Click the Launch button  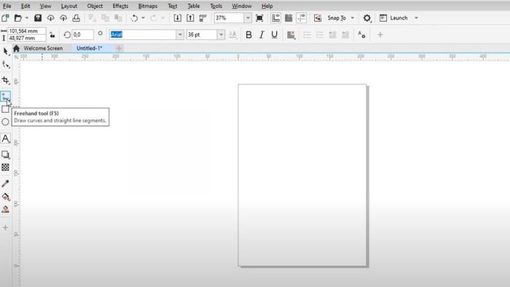click(x=394, y=18)
